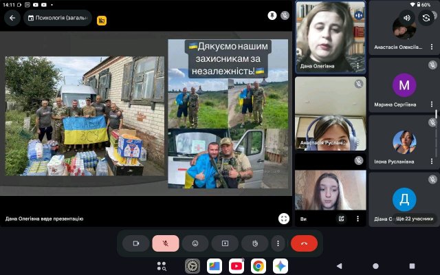Toggle the camera button in the call bar
Image resolution: width=440 pixels, height=275 pixels.
click(136, 243)
